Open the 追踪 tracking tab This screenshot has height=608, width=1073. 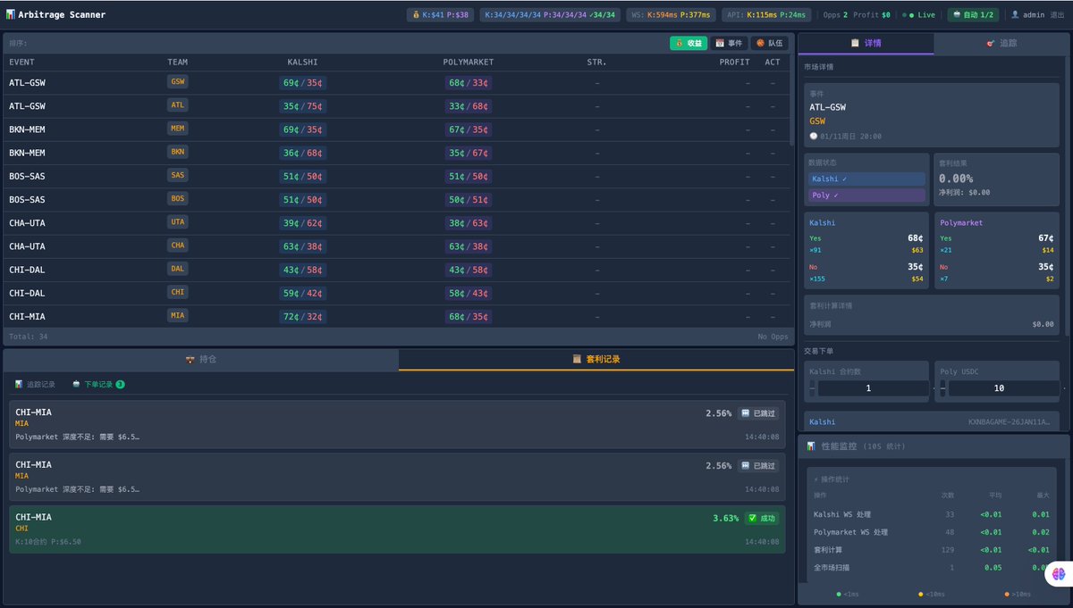tap(1001, 43)
